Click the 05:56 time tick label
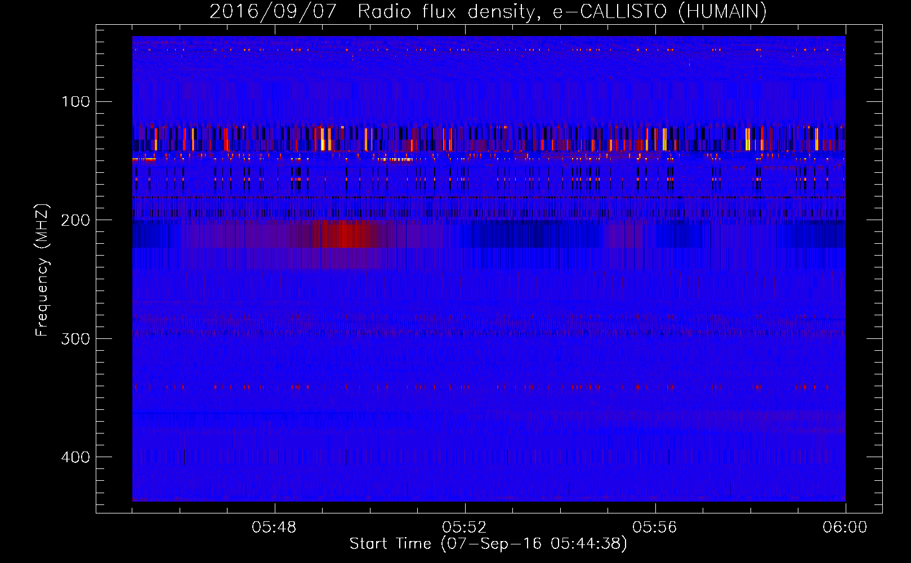Screen dimensions: 911x563 point(655,528)
